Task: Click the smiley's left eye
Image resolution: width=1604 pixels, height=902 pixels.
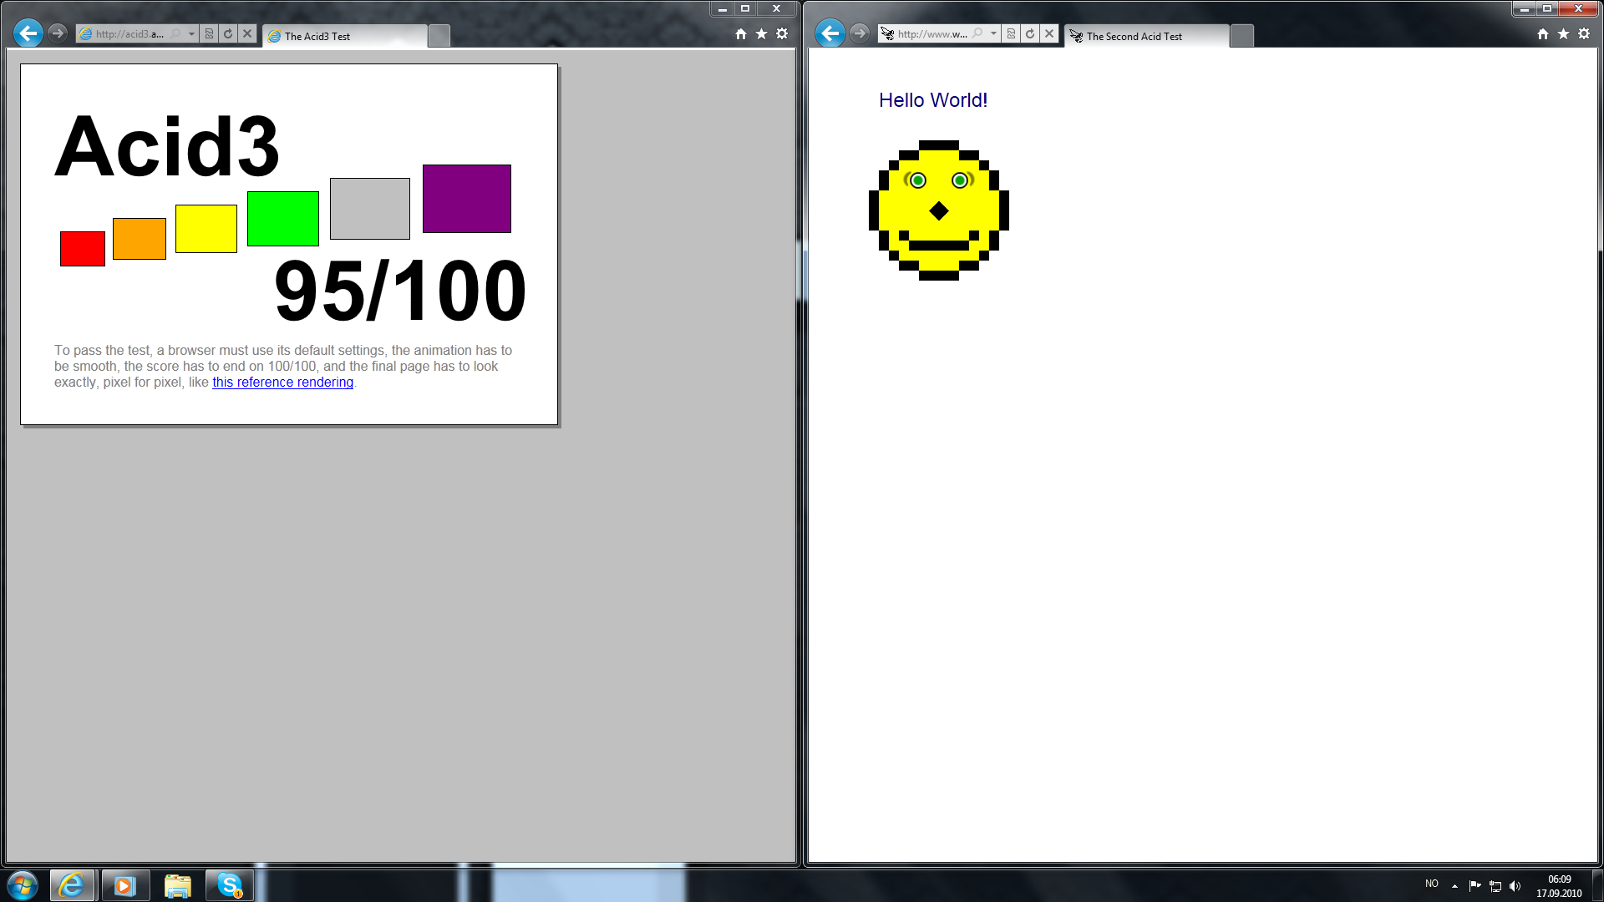Action: point(918,180)
